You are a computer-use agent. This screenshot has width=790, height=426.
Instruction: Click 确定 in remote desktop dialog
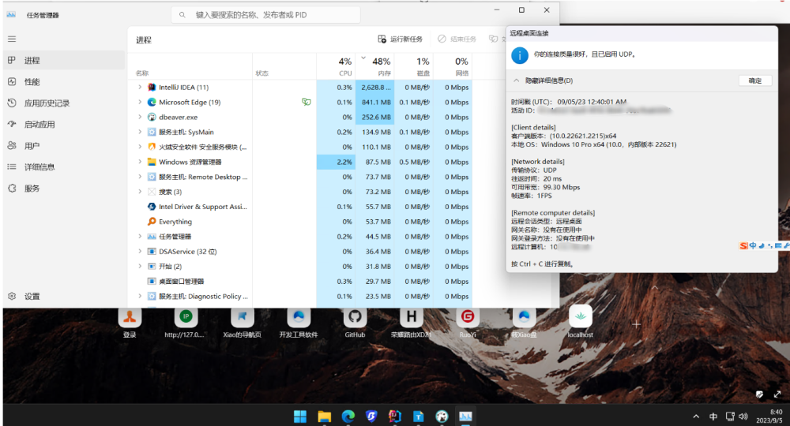[755, 80]
